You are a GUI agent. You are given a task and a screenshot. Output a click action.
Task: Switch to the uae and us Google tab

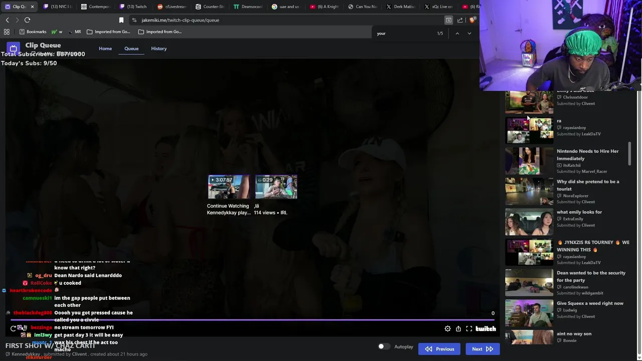[x=286, y=7]
